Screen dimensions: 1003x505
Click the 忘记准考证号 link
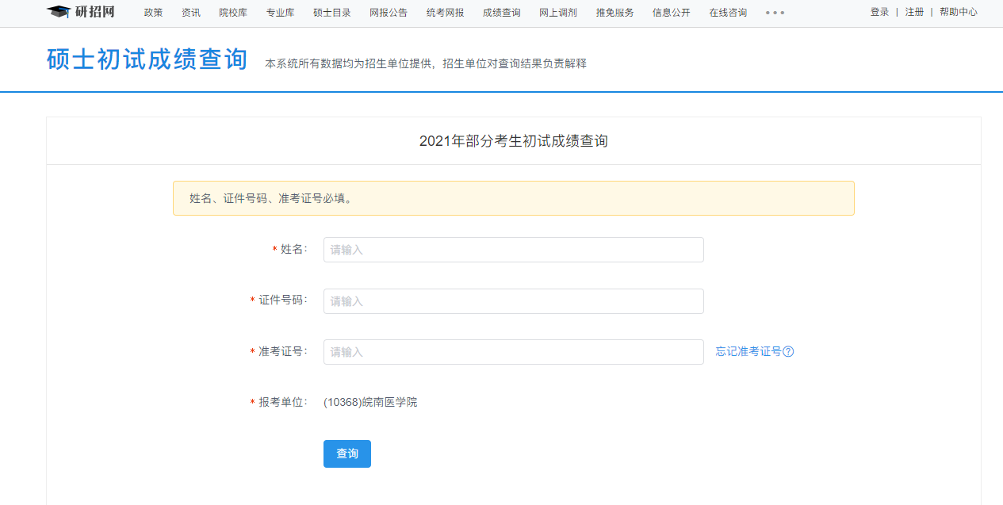[x=748, y=352]
